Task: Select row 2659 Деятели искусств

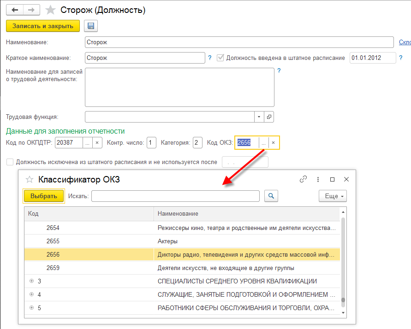Action: coord(182,268)
